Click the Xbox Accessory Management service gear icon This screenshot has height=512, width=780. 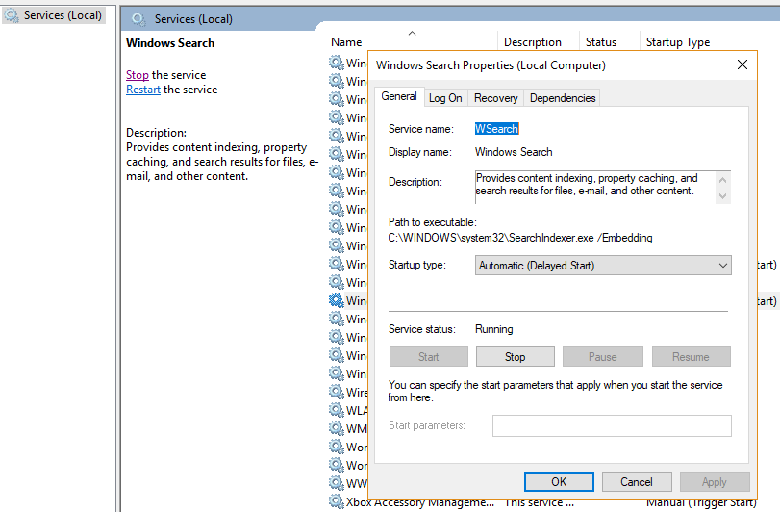337,501
